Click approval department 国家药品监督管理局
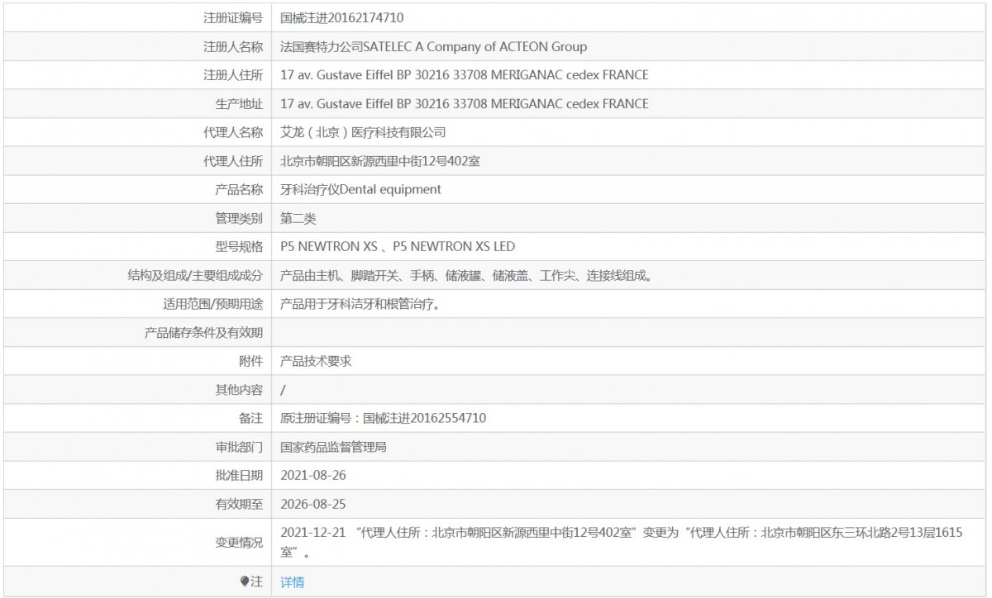The height and width of the screenshot is (598, 992). [334, 447]
